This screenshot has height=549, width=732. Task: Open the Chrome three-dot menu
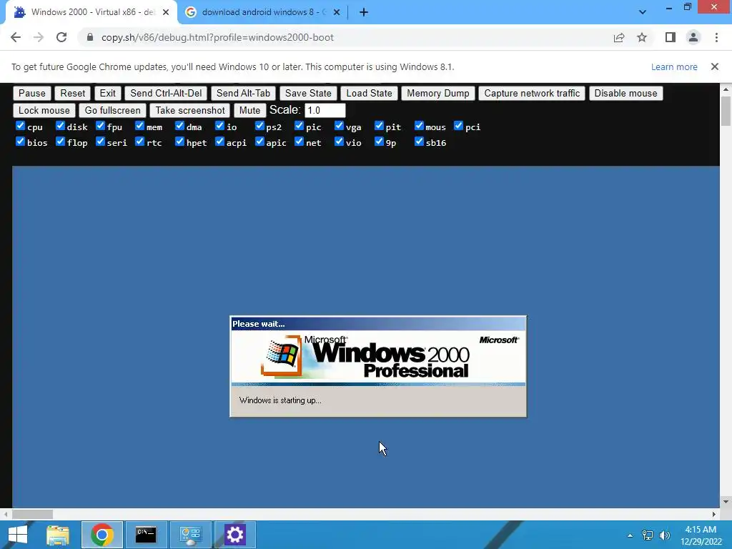pos(716,37)
